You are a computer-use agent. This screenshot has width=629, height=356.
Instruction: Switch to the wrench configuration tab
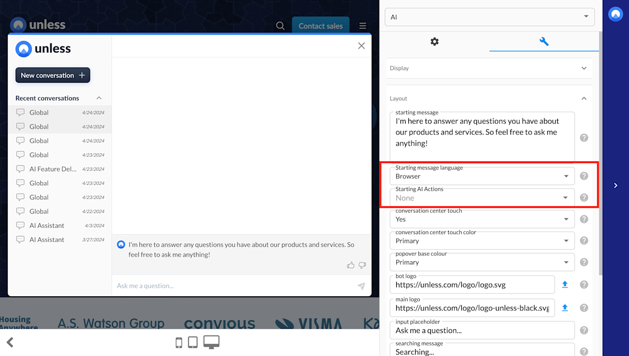[544, 41]
